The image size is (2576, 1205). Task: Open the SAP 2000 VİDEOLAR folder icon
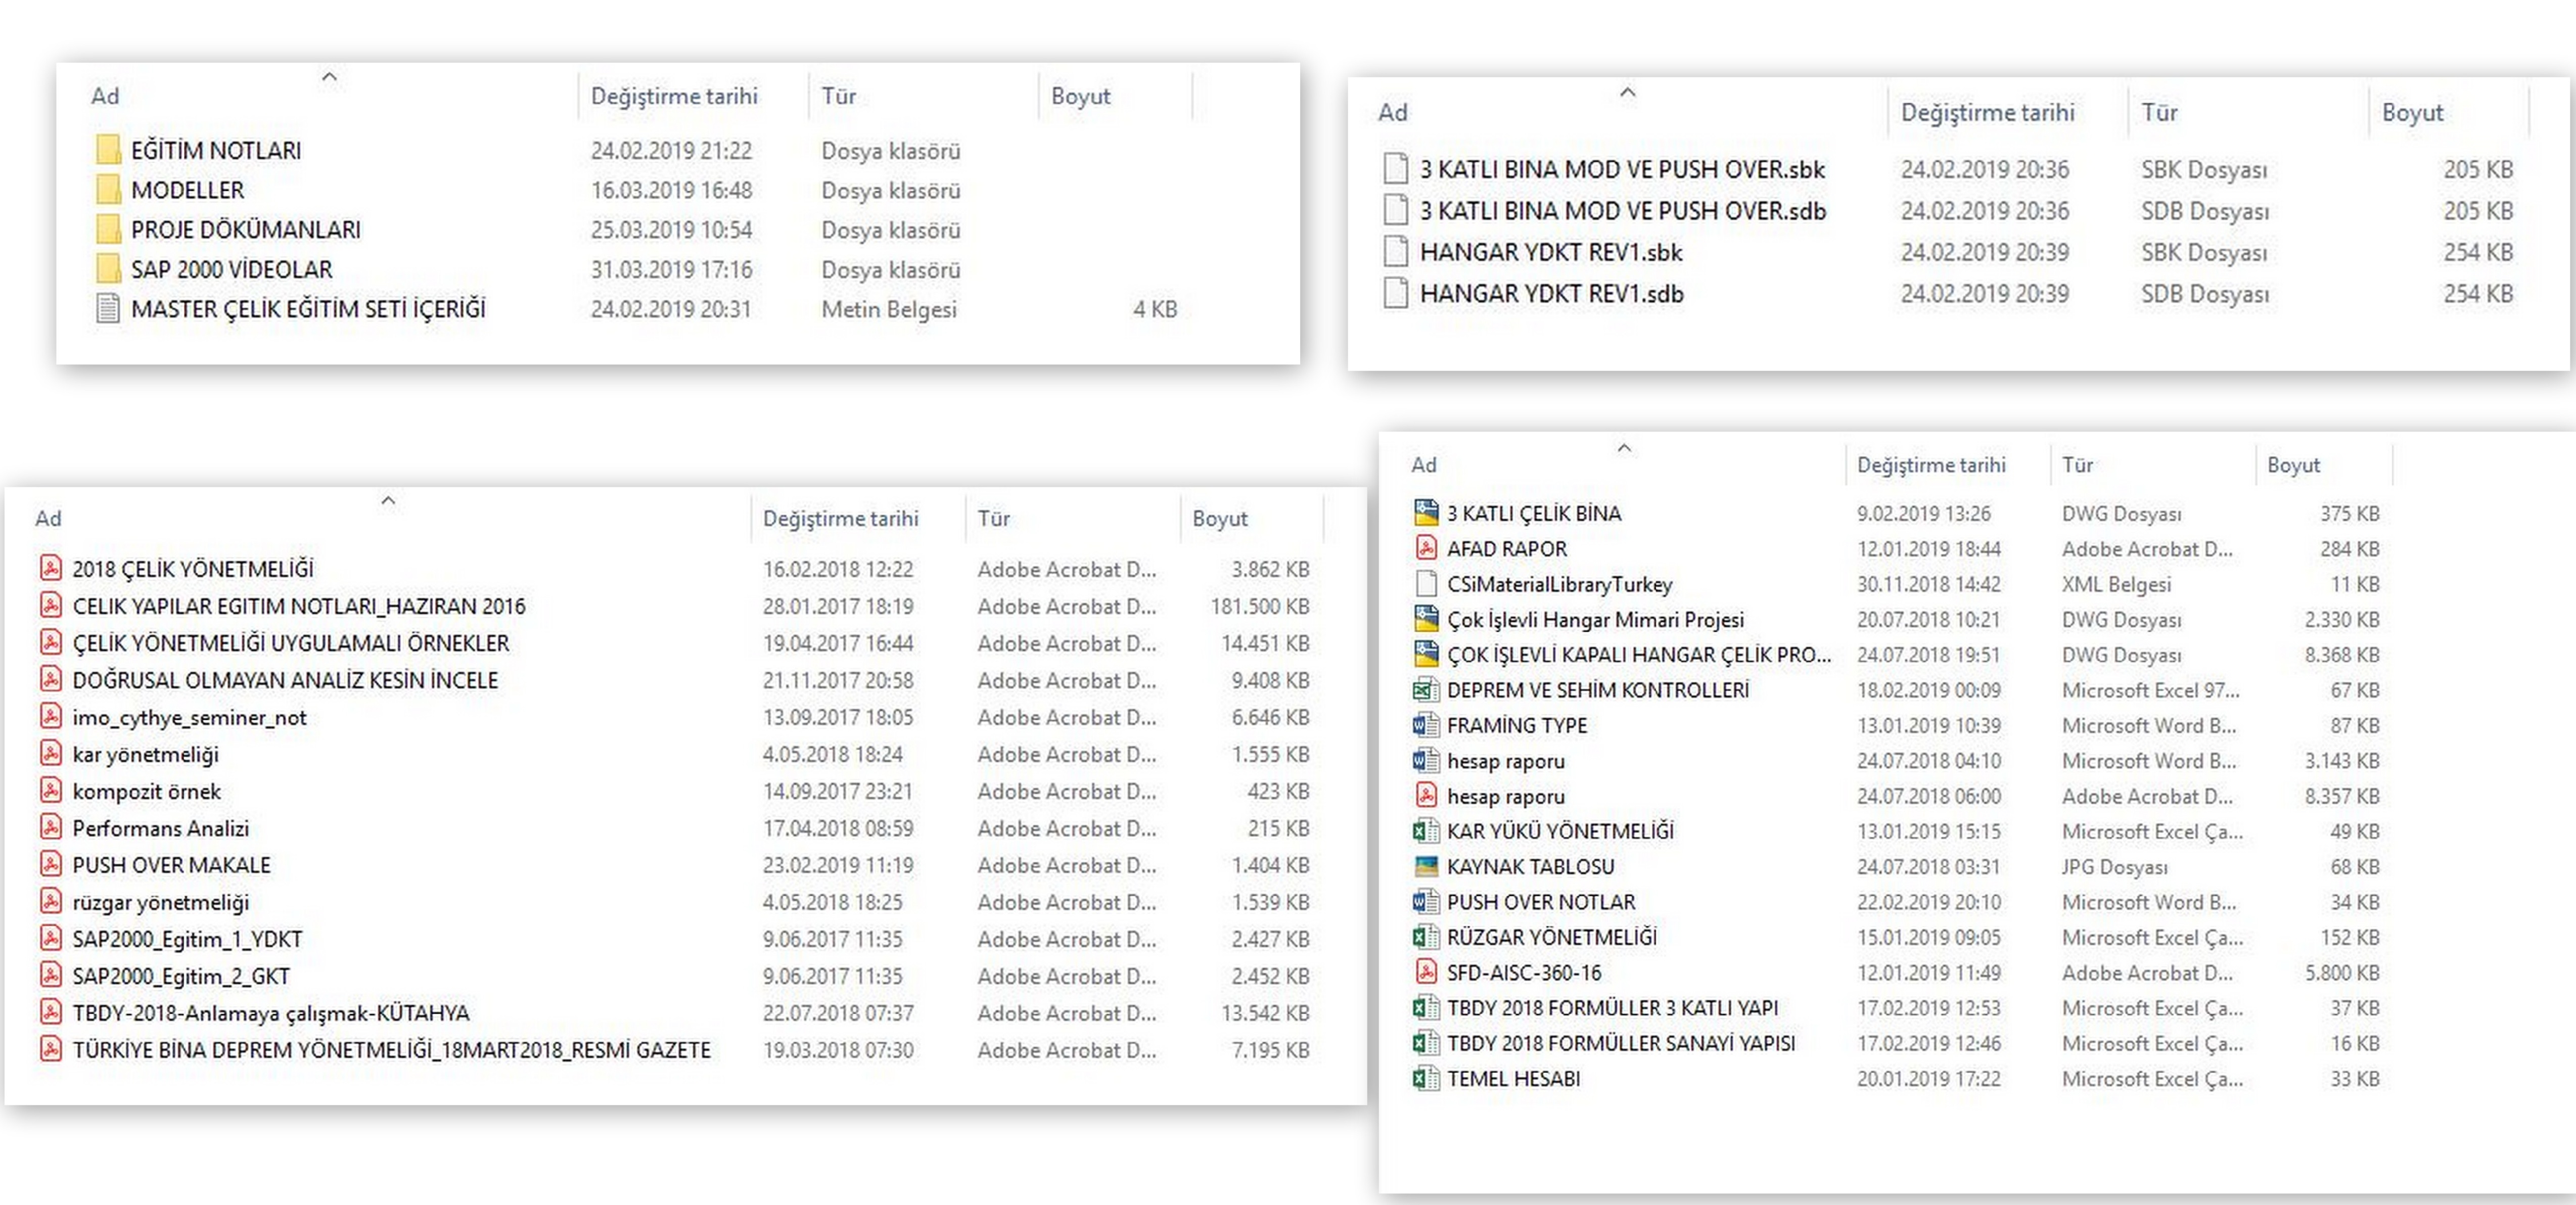point(108,269)
